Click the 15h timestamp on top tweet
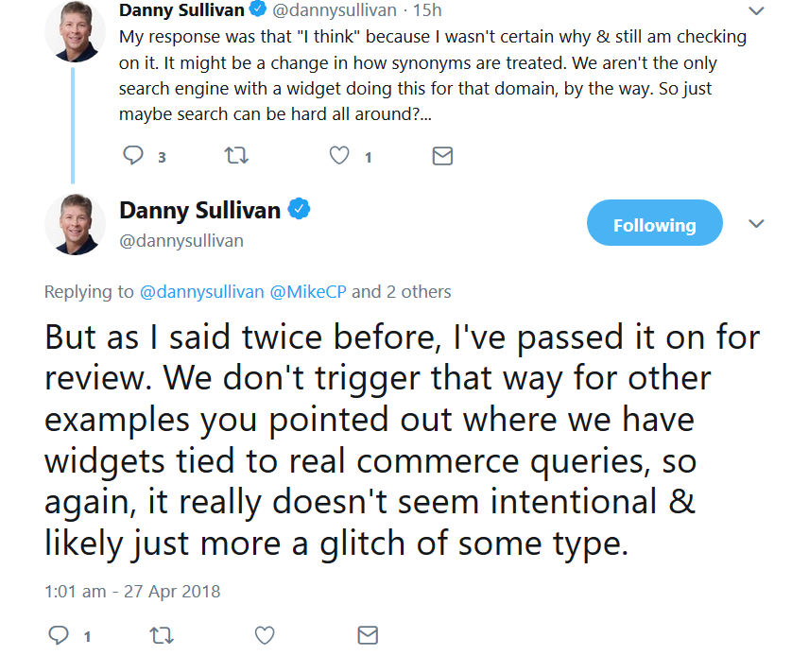809x656 pixels. 428,11
